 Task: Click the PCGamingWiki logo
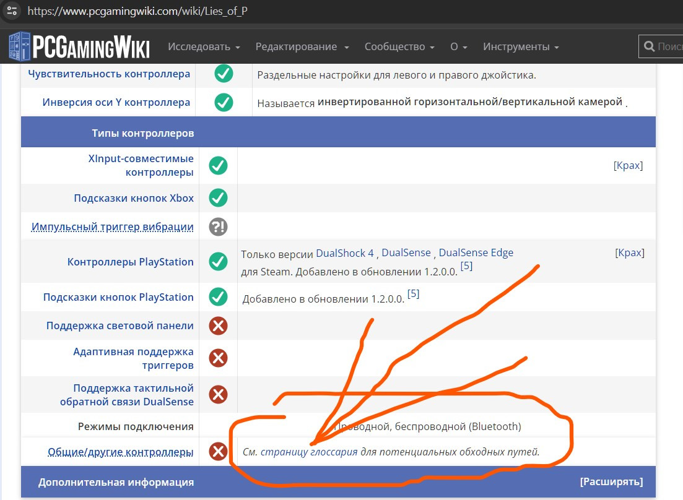(x=79, y=46)
